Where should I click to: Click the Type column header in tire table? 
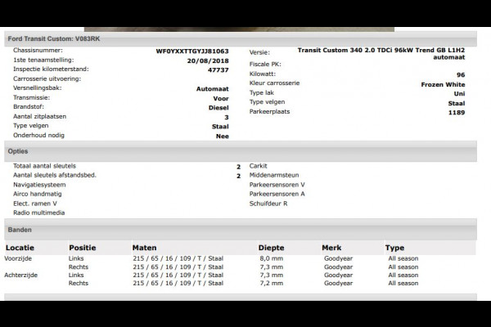click(394, 247)
